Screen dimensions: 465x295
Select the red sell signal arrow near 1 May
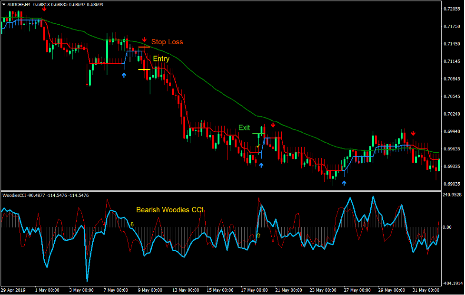(x=44, y=9)
